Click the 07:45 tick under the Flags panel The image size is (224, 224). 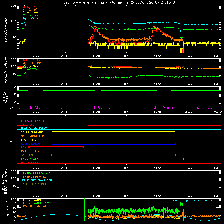coord(65,168)
